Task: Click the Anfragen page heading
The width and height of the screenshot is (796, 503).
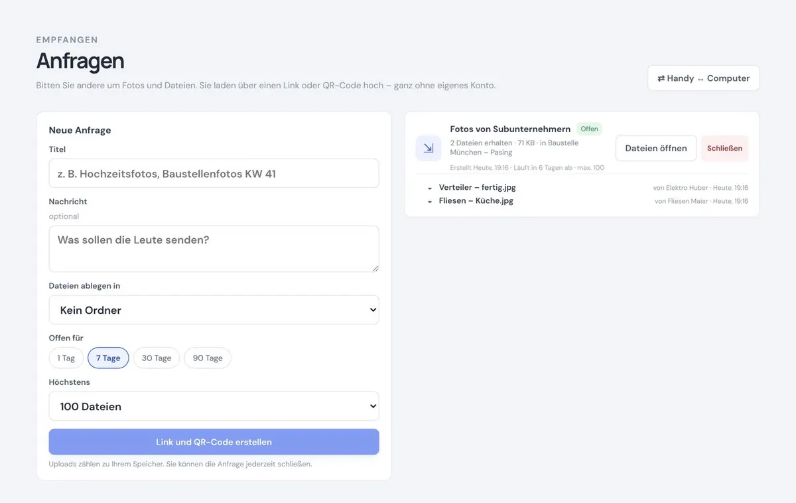Action: coord(80,61)
